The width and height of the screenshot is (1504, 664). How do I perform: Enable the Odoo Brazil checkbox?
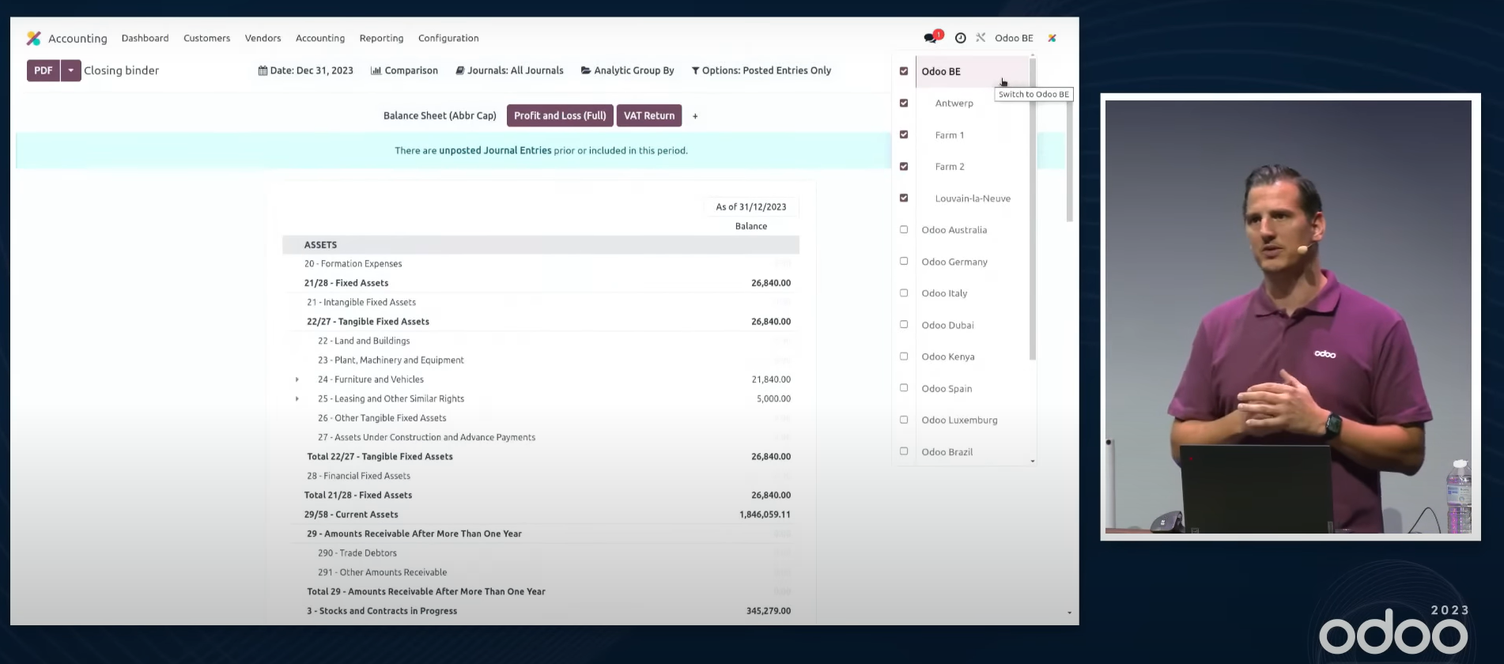tap(904, 451)
